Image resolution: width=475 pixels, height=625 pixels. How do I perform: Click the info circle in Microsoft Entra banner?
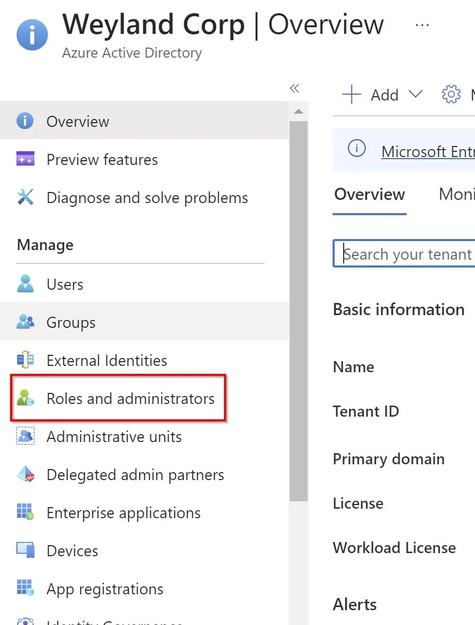point(356,148)
